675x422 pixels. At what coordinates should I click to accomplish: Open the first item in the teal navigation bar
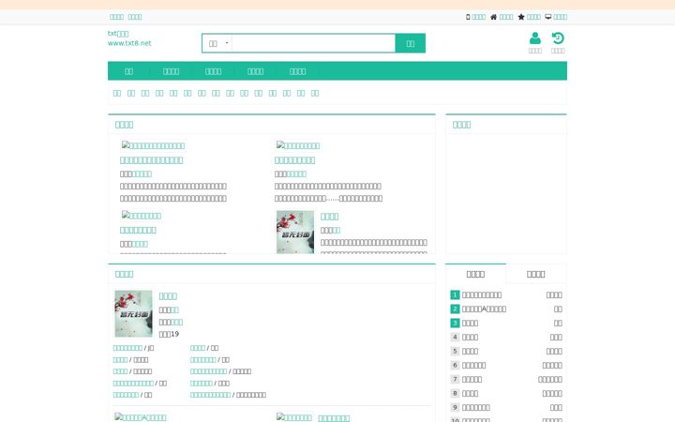tap(128, 71)
